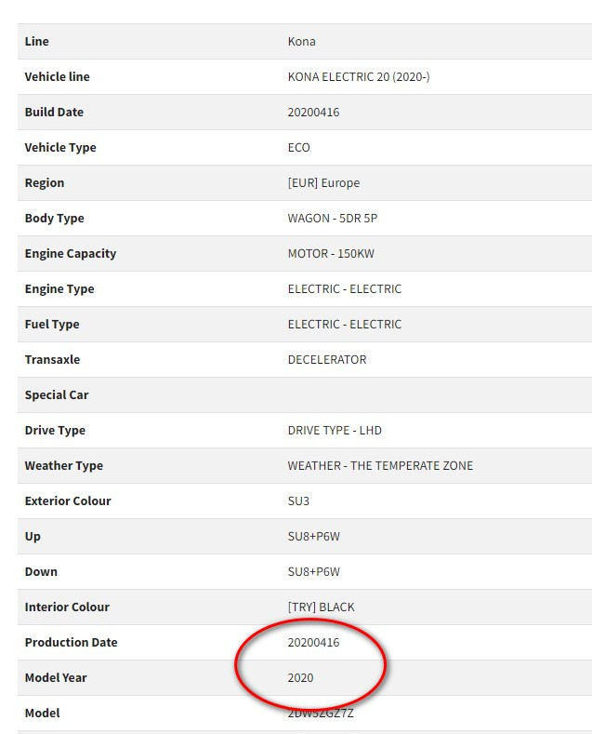The width and height of the screenshot is (592, 734).
Task: Click the Production Date value 20200416
Action: [315, 642]
